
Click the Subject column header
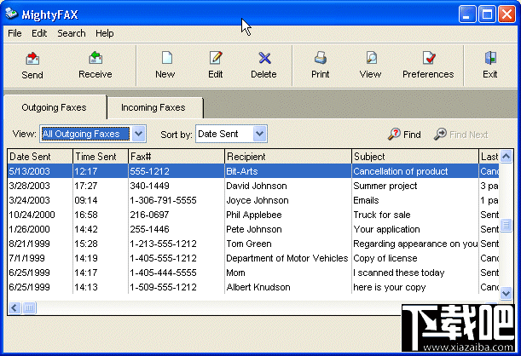[415, 156]
